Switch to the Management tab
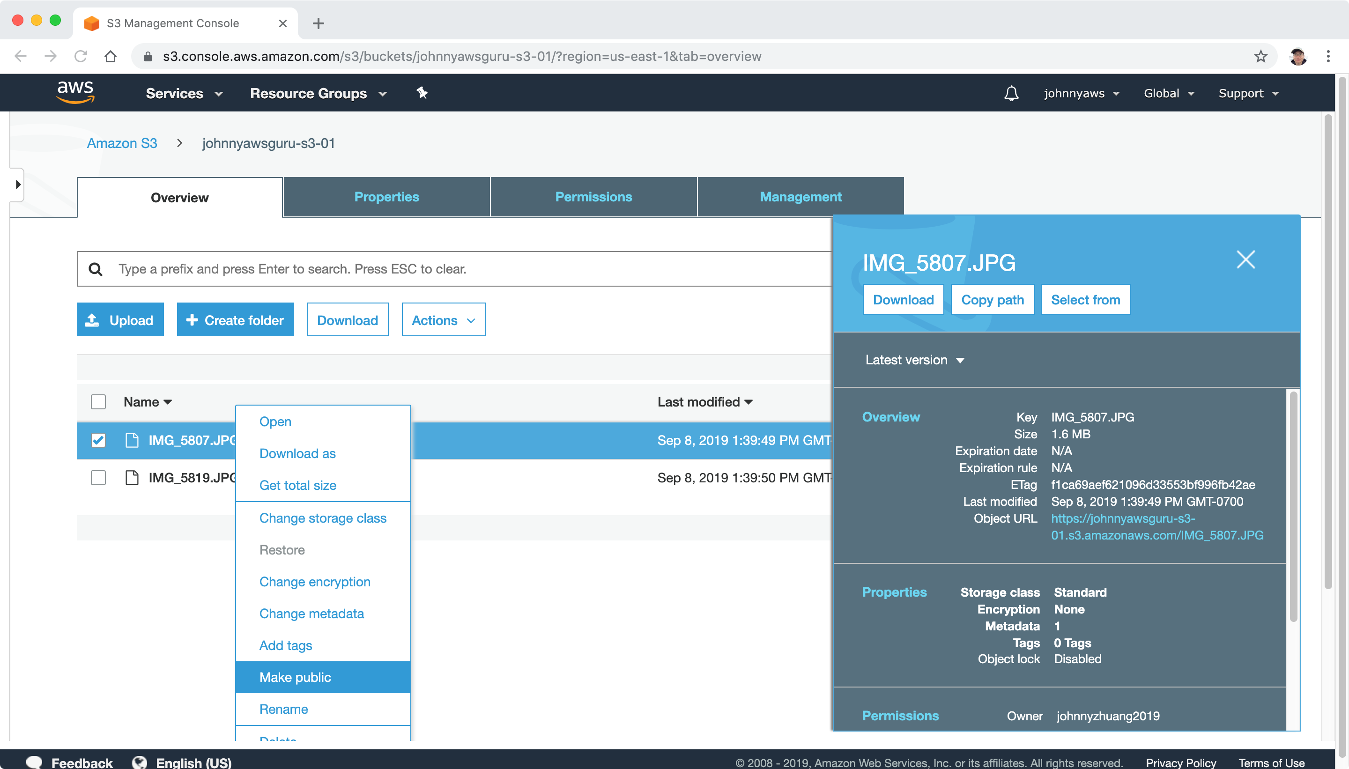The height and width of the screenshot is (769, 1349). coord(801,197)
